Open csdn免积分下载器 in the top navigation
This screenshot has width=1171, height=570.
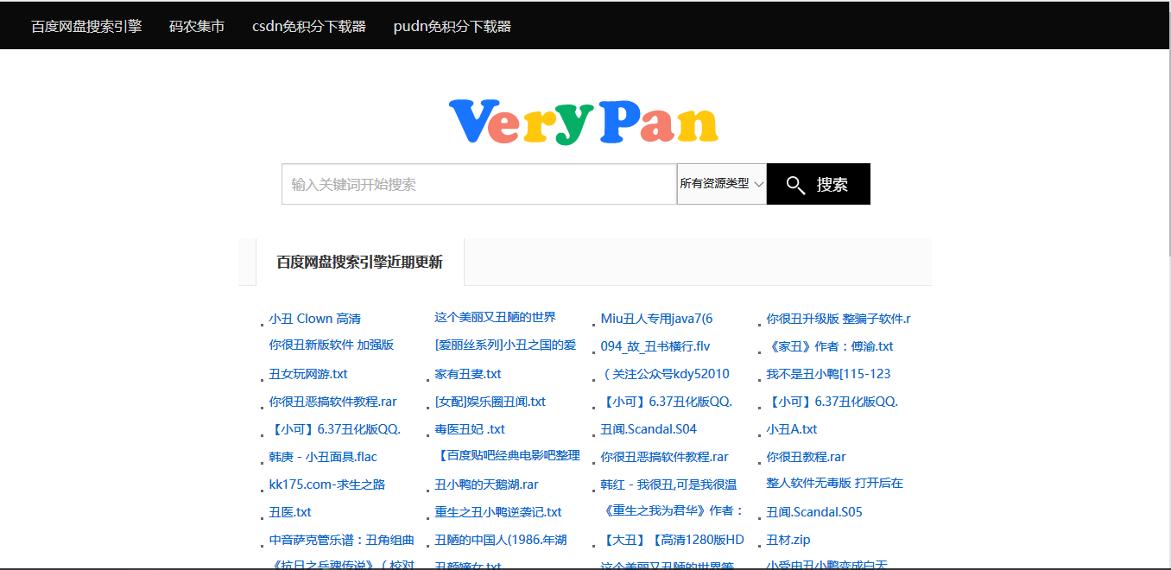point(309,26)
